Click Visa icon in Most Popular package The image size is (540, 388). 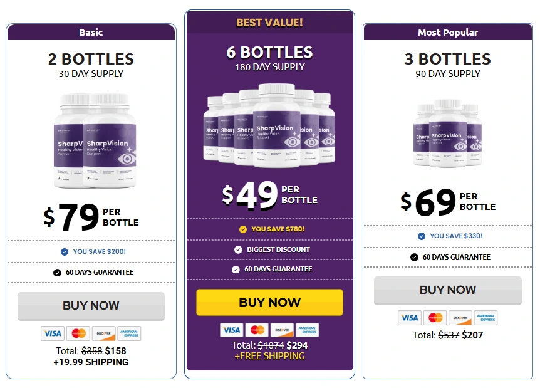tap(410, 318)
